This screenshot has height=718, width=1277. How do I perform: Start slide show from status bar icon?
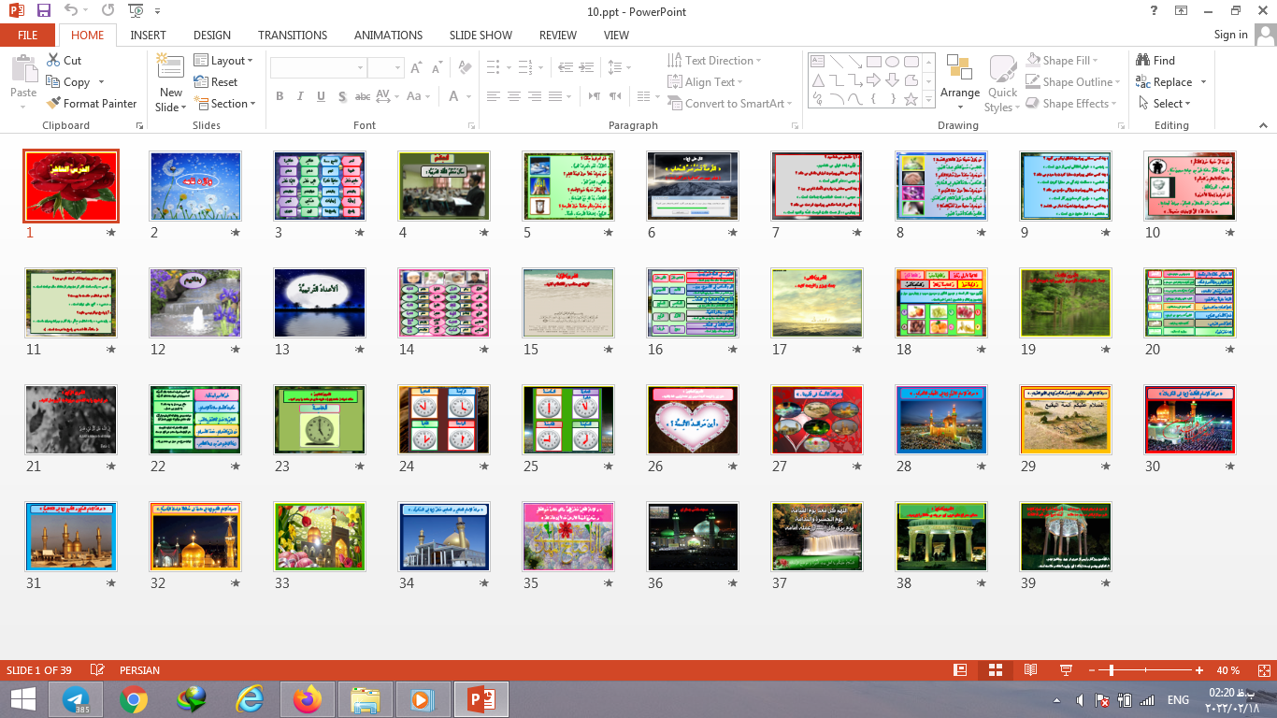1066,670
